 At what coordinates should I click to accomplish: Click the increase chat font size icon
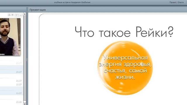16,15
